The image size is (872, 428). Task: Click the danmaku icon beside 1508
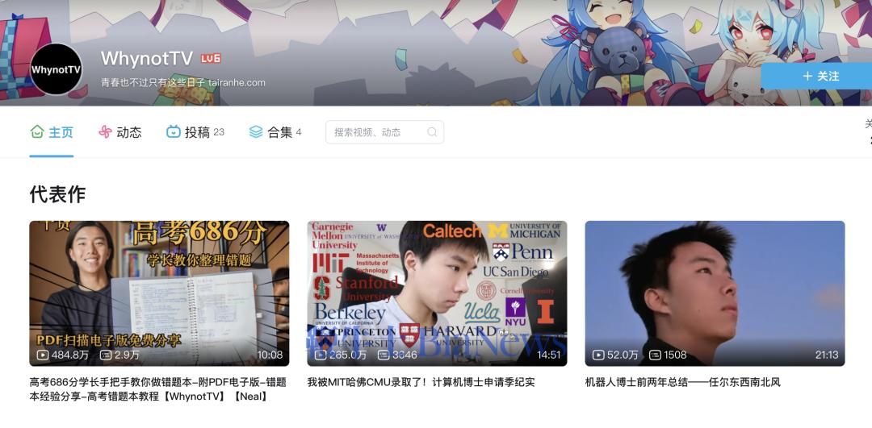[x=655, y=355]
